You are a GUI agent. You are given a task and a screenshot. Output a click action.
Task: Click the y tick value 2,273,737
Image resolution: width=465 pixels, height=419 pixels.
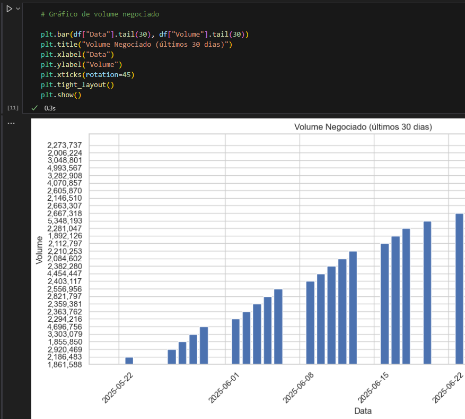tap(64, 145)
